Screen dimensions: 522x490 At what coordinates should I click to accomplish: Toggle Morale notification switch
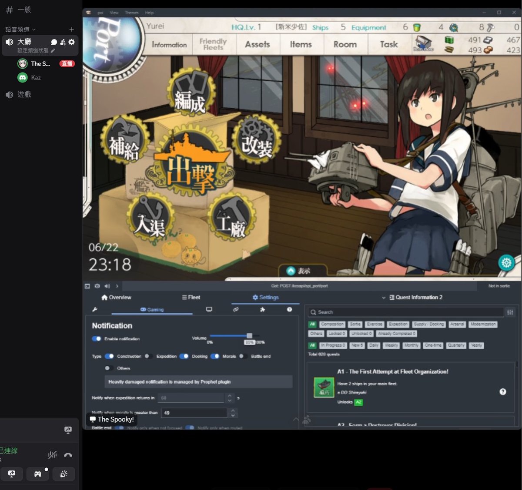tap(215, 356)
